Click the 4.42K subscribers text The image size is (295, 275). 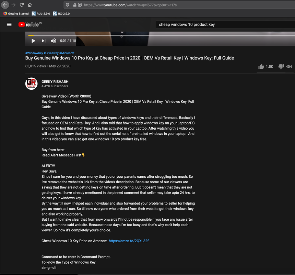(x=55, y=86)
